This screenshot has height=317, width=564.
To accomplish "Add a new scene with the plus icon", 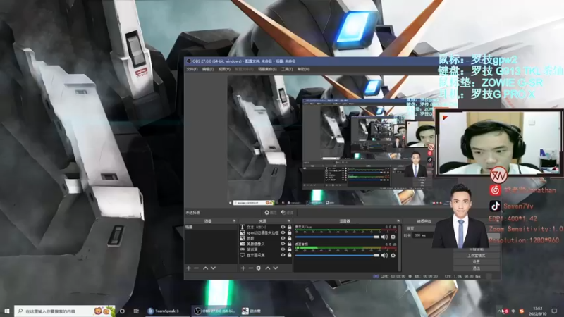I will click(188, 268).
